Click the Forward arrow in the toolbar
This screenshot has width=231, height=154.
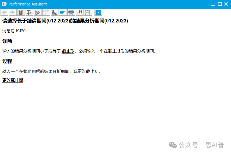point(13,12)
